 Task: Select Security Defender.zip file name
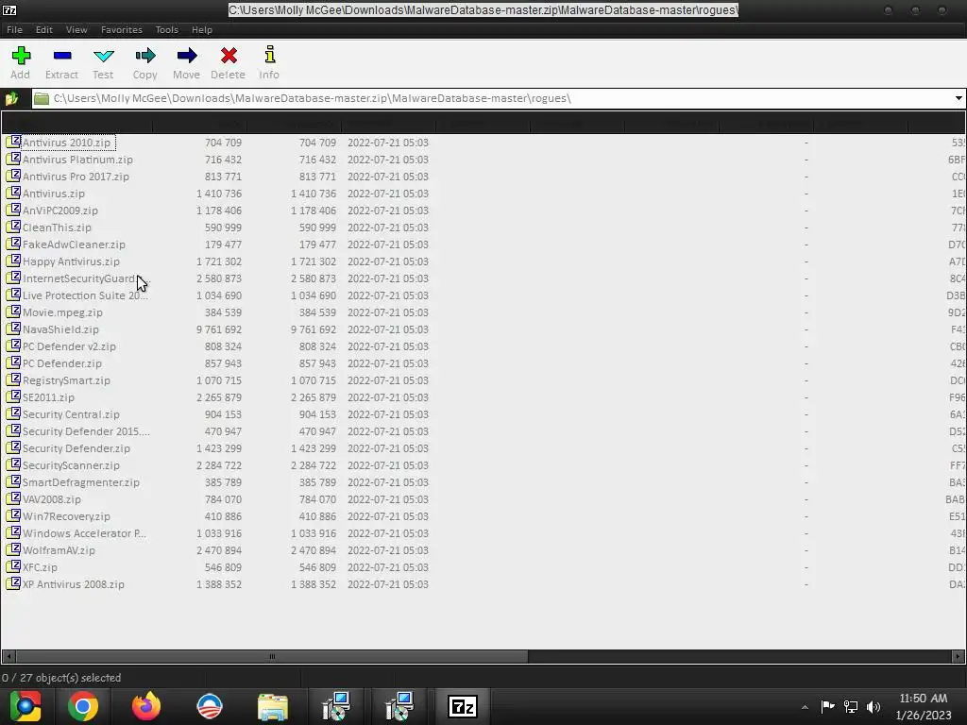tap(76, 448)
